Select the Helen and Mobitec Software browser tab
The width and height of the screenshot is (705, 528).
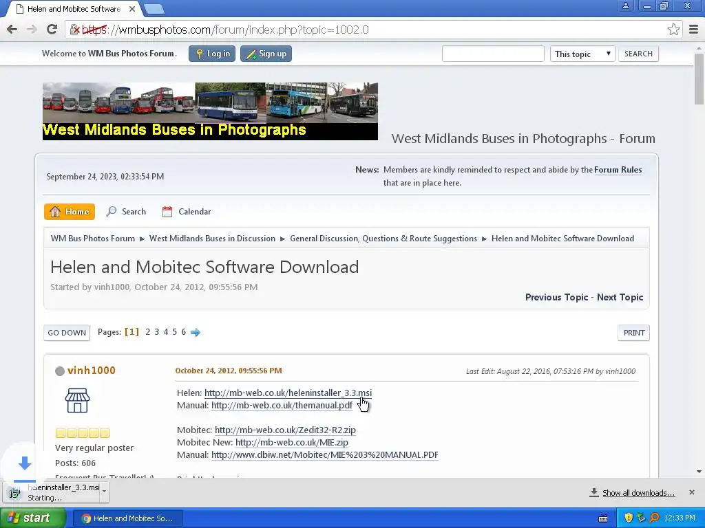pos(74,9)
